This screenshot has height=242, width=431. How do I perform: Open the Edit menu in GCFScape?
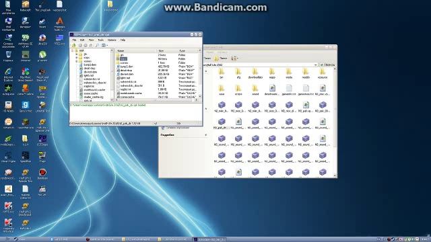coord(82,40)
